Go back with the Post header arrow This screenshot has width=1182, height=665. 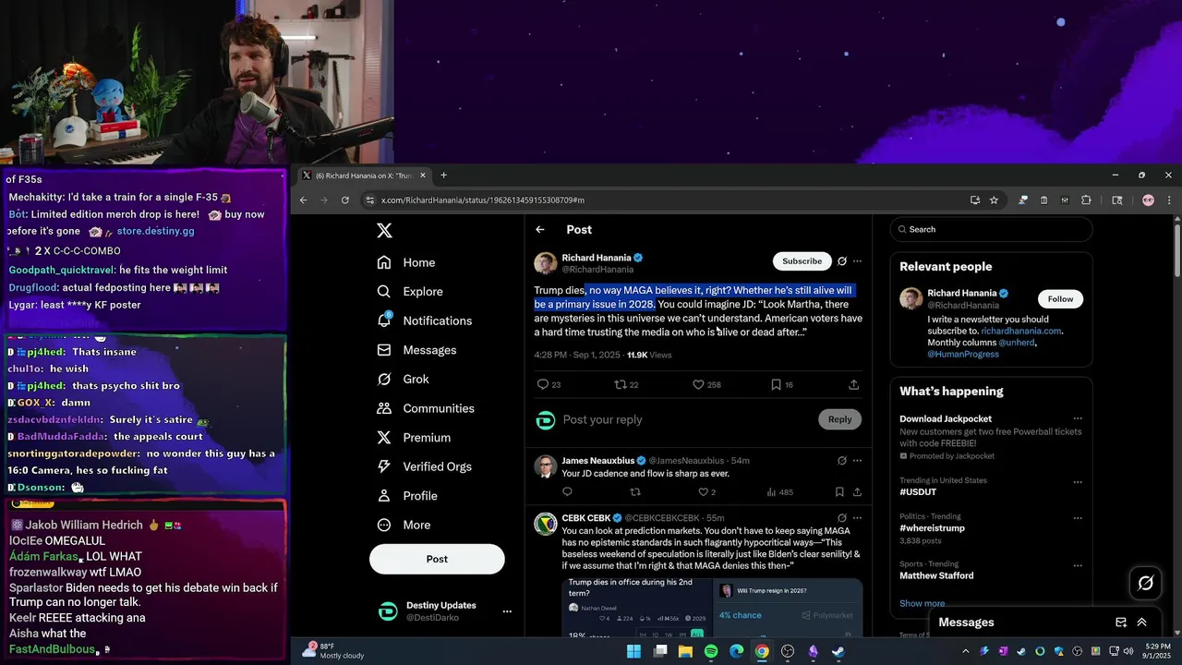click(x=540, y=229)
